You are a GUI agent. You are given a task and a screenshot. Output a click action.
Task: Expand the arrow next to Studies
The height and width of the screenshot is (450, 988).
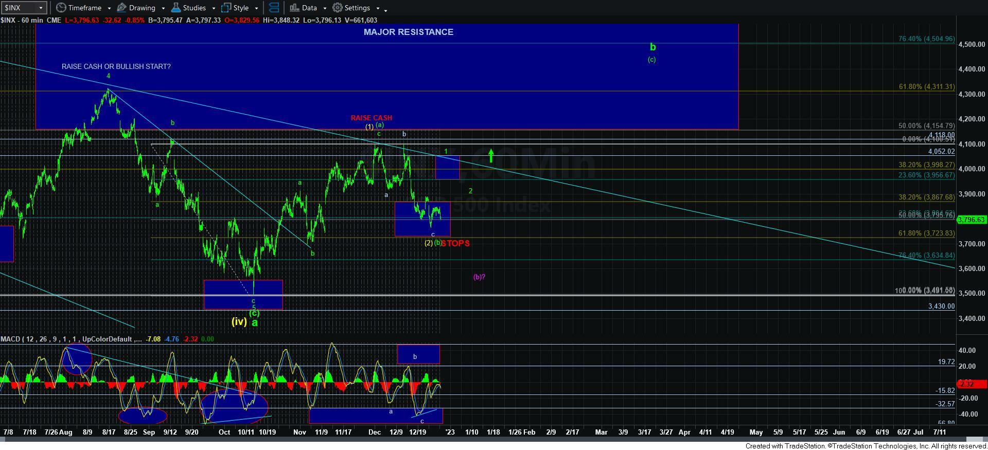coord(213,8)
